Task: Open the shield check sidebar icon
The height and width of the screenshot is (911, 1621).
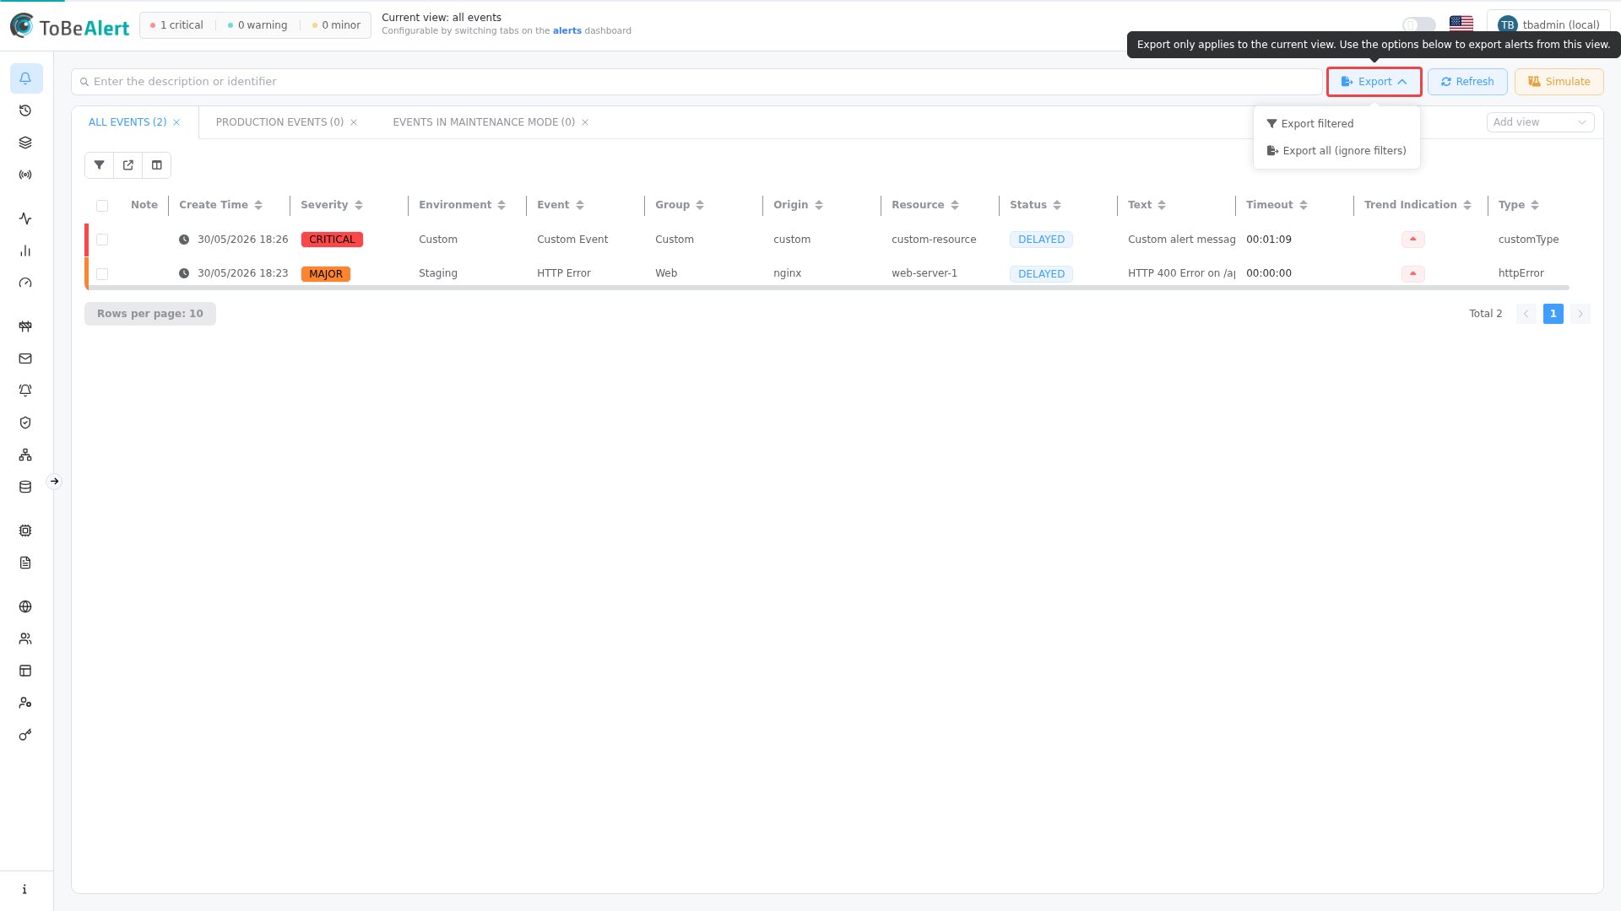Action: [25, 423]
